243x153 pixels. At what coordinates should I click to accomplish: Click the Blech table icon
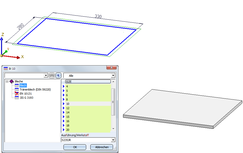(17, 85)
